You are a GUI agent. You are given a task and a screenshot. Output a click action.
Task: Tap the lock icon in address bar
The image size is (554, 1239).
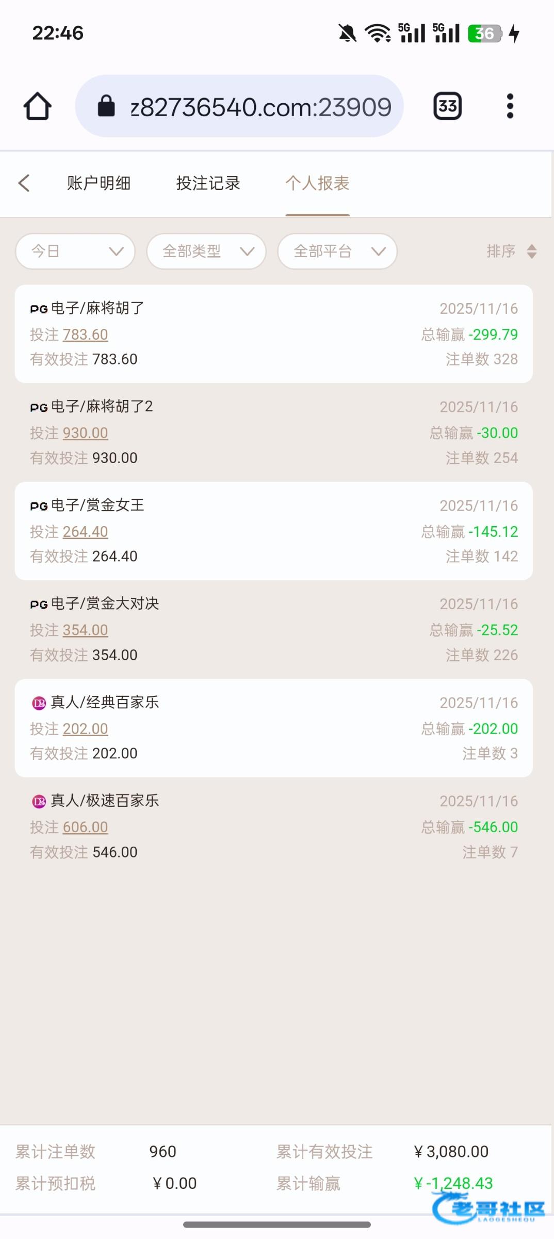pyautogui.click(x=106, y=106)
